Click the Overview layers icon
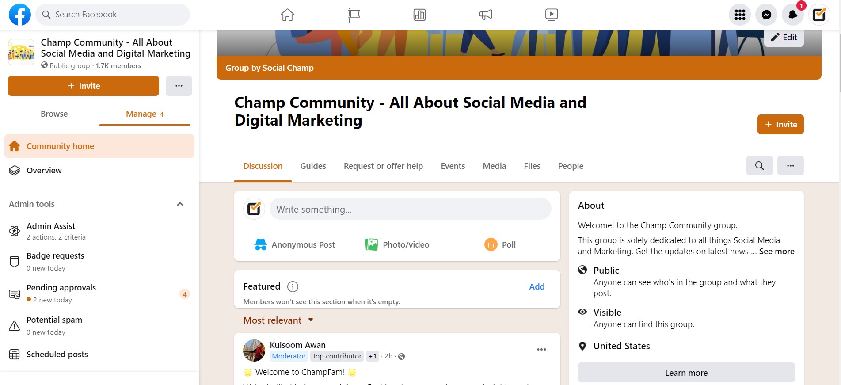This screenshot has width=841, height=385. tap(15, 171)
